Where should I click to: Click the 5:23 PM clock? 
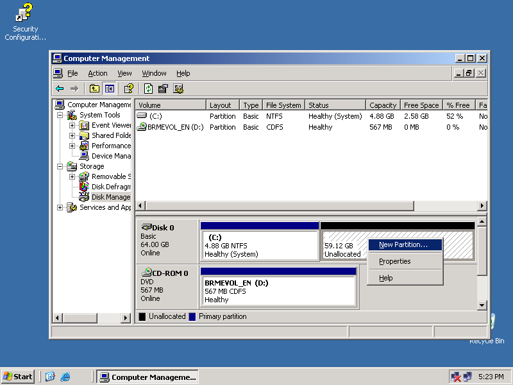(x=491, y=377)
